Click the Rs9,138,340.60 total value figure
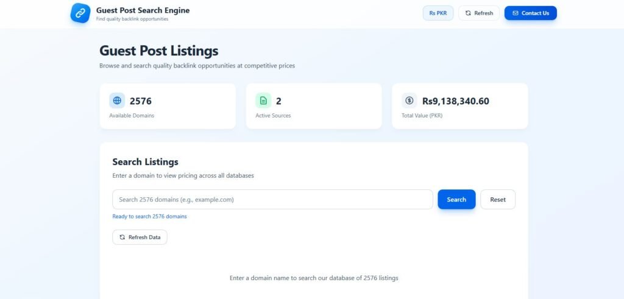The height and width of the screenshot is (299, 624). pyautogui.click(x=456, y=101)
